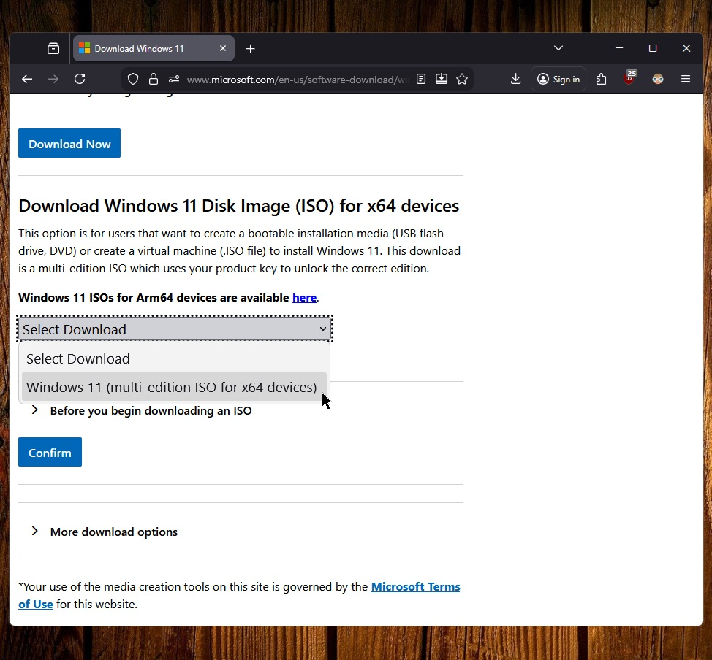Click the tracking protection shield icon

132,79
